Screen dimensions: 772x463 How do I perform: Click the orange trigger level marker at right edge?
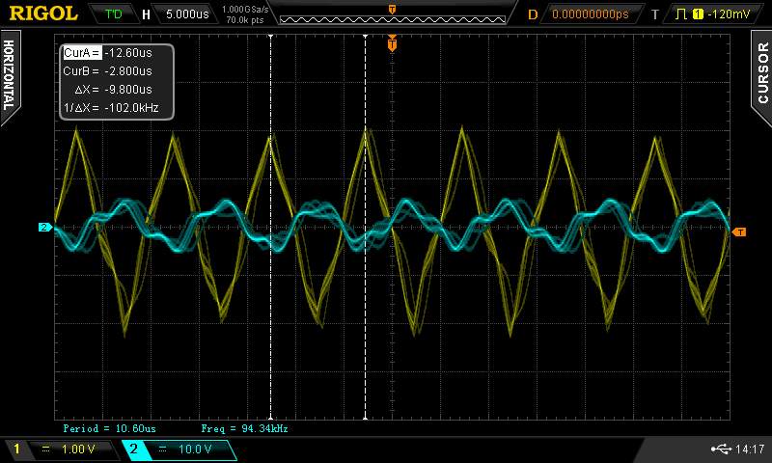(x=738, y=231)
